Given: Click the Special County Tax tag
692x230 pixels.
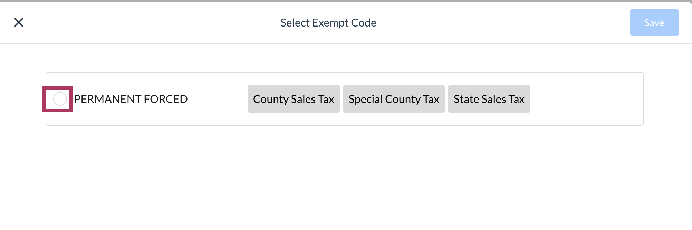Looking at the screenshot, I should 394,99.
